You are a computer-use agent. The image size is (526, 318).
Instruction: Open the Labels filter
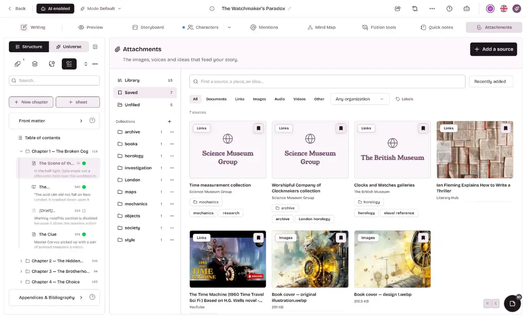click(404, 99)
